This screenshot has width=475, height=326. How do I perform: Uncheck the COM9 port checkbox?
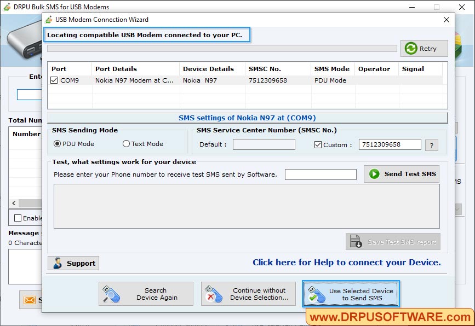point(54,80)
